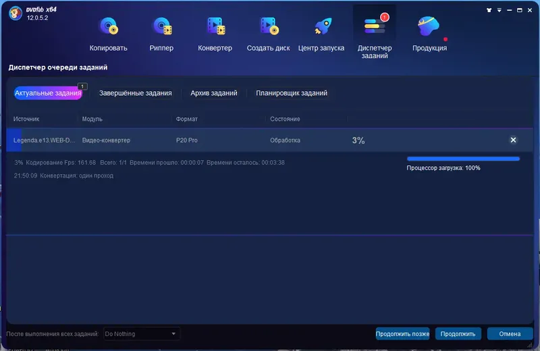The image size is (540, 351).
Task: Expand the title bar dropdown menu arrow
Action: 499,10
